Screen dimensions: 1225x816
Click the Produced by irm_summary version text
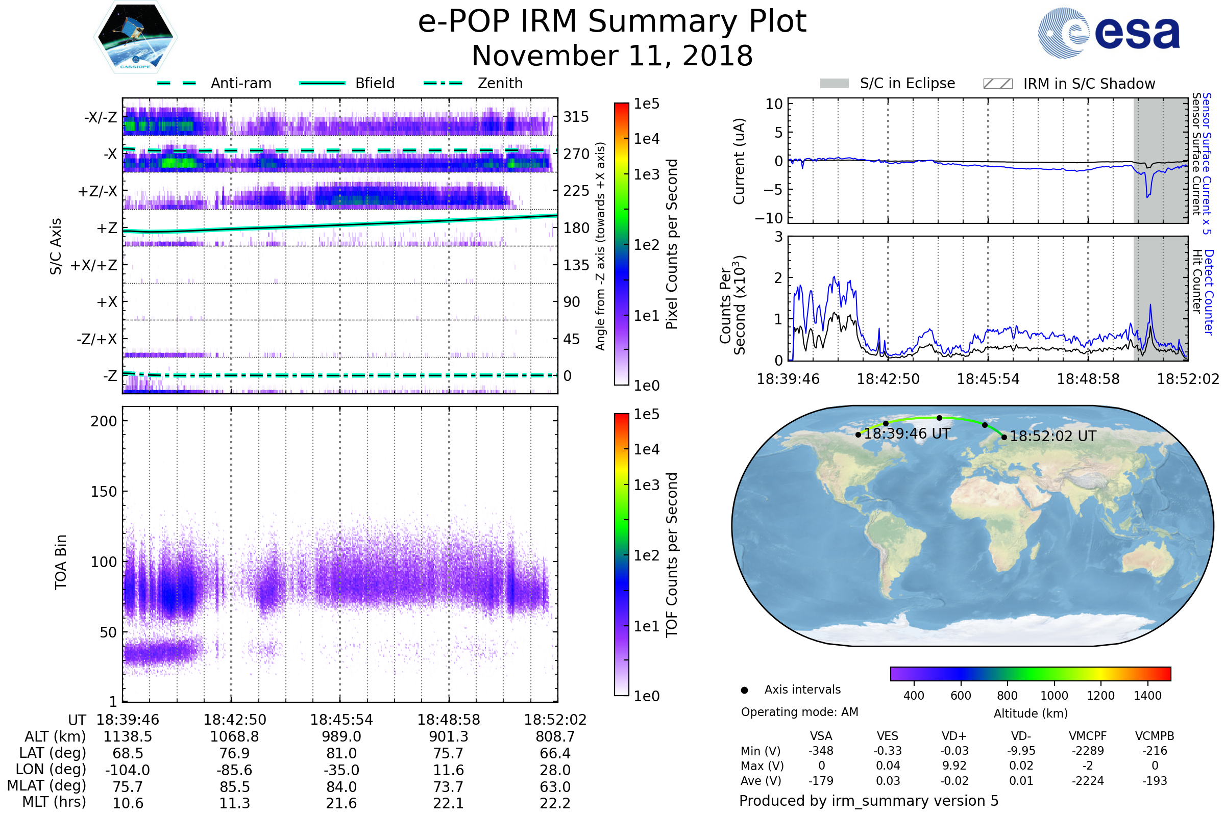coord(868,800)
